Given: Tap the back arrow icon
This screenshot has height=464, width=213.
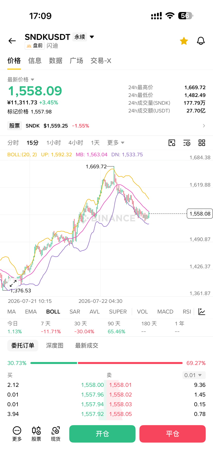Looking at the screenshot, I should (12, 41).
